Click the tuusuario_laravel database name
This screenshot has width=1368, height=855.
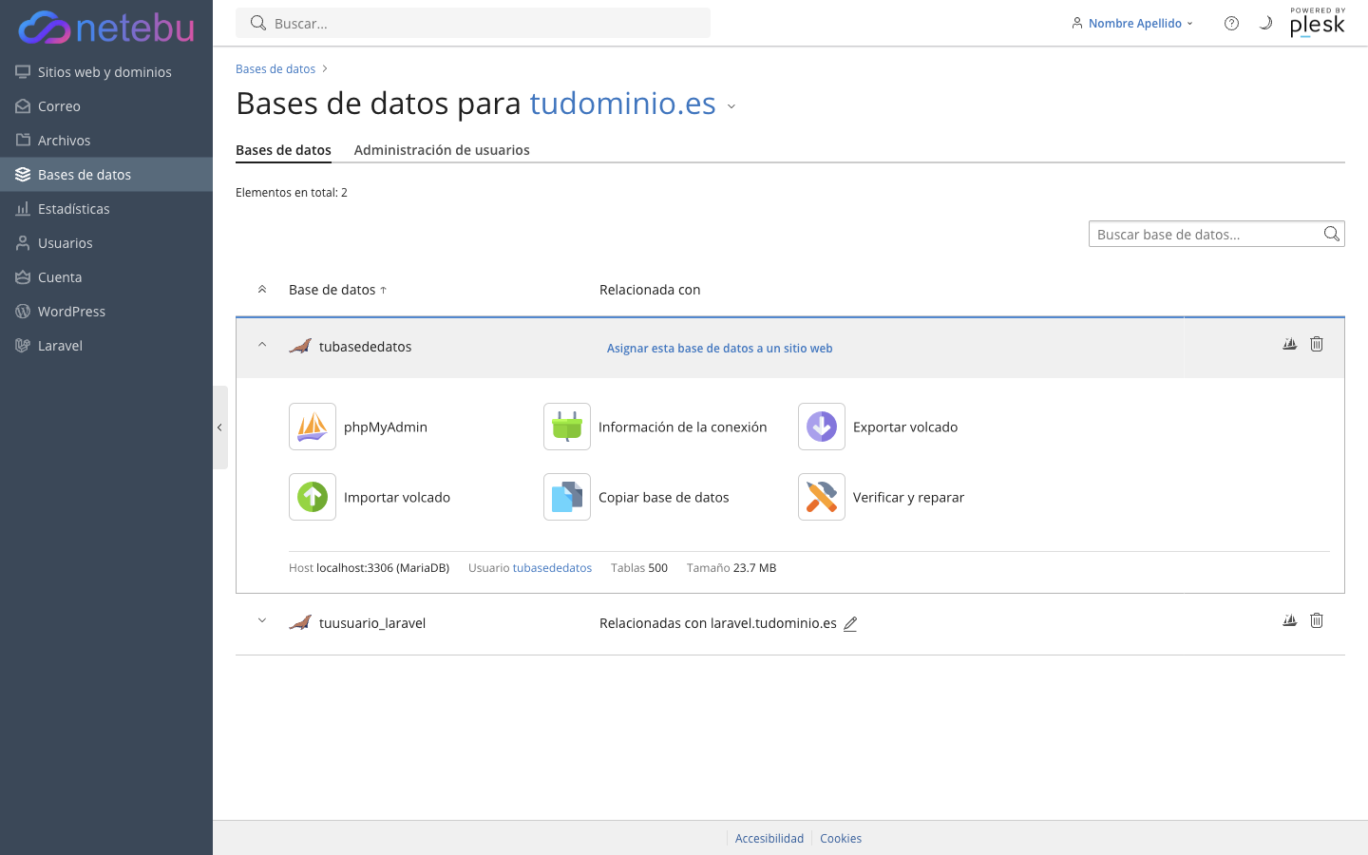(x=372, y=623)
